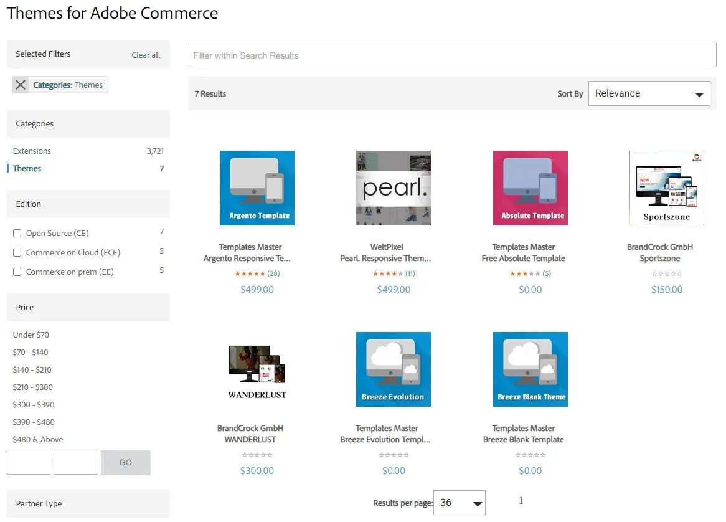Image resolution: width=726 pixels, height=522 pixels.
Task: Click WANDERLUST's empty star rating
Action: (x=257, y=455)
